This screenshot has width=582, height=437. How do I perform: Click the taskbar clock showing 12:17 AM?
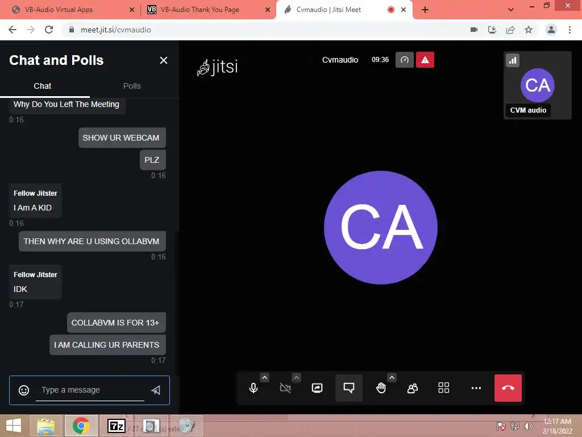click(x=557, y=426)
